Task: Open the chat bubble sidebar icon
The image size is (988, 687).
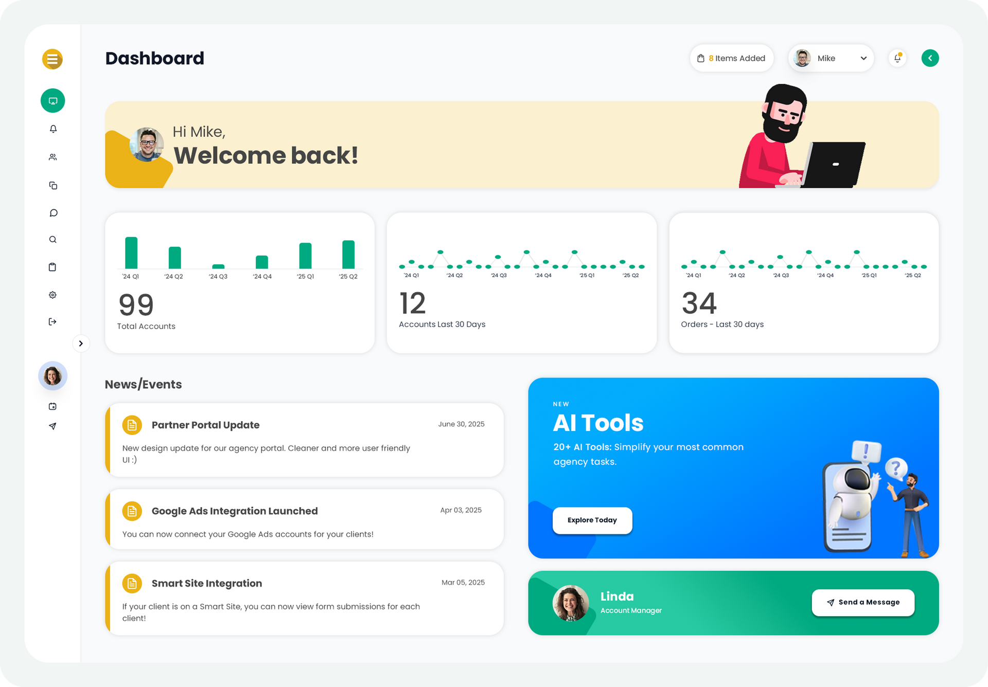Action: tap(53, 213)
